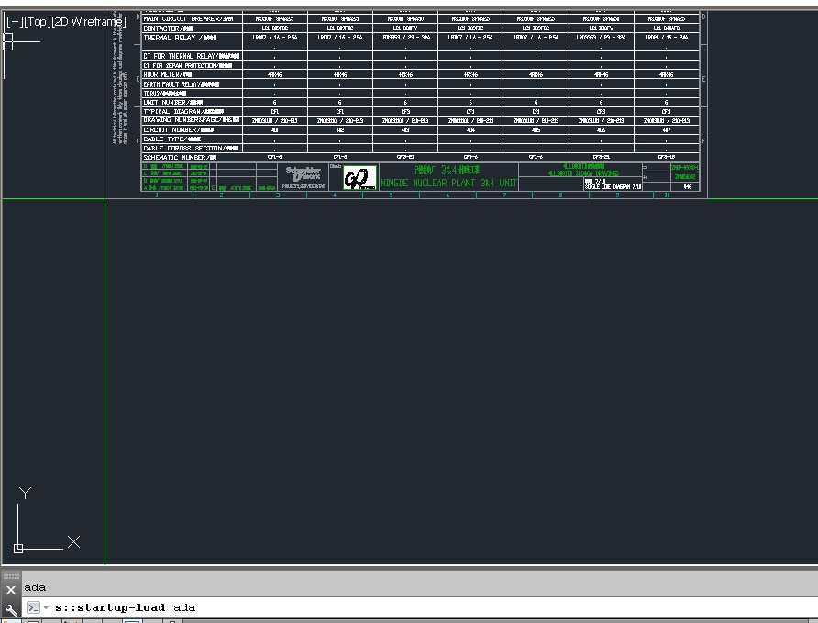
Task: Select 'CONTACTOR' row label
Action: (169, 28)
